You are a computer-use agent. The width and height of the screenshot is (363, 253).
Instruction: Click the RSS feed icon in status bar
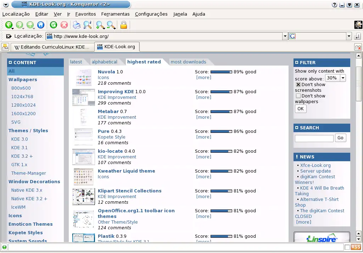tap(356, 247)
